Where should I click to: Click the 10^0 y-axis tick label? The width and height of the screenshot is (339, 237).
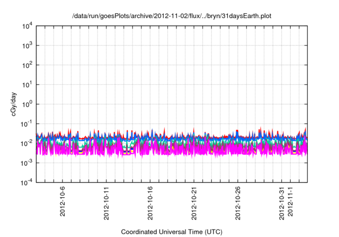tap(26, 104)
